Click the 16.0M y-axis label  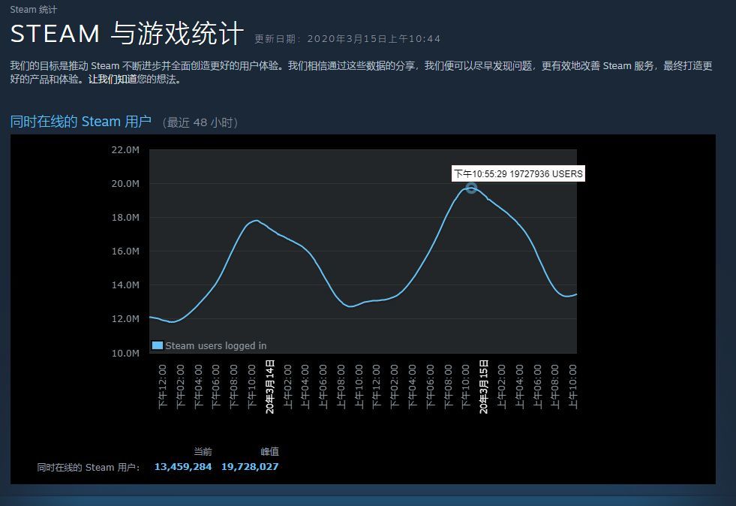tap(125, 251)
